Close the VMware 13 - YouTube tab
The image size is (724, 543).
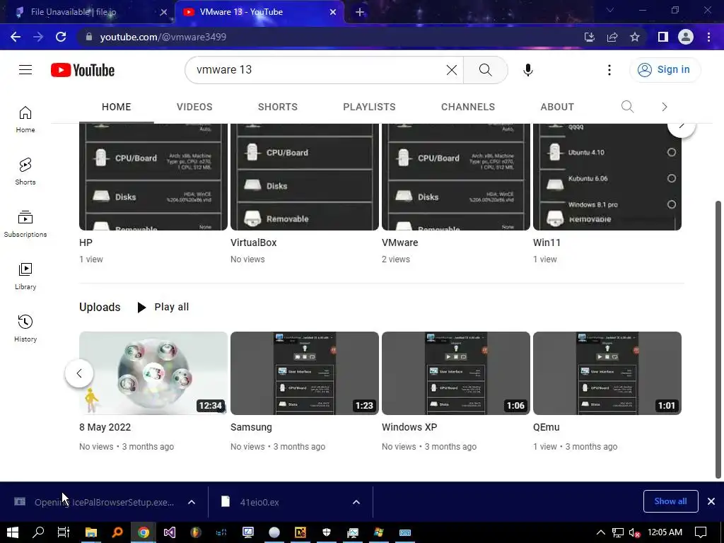tap(333, 12)
